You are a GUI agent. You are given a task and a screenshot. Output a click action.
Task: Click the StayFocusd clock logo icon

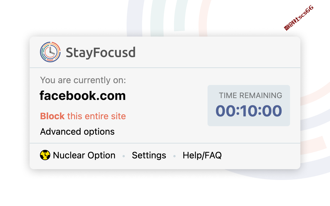point(50,52)
